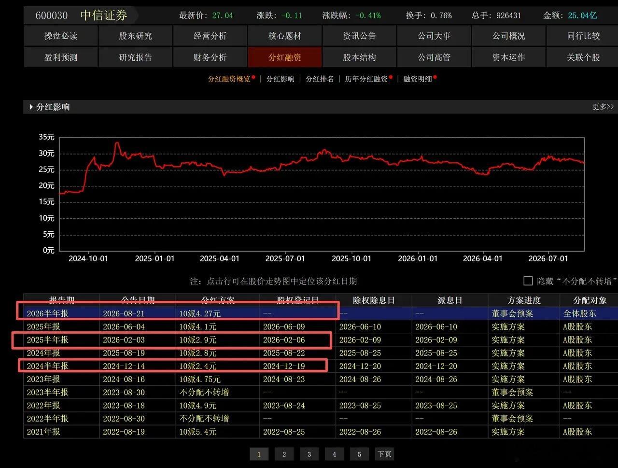Select the 2022半年报 row
The width and height of the screenshot is (618, 468).
click(321, 418)
